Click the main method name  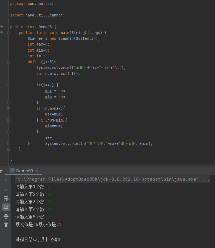[x=65, y=33]
